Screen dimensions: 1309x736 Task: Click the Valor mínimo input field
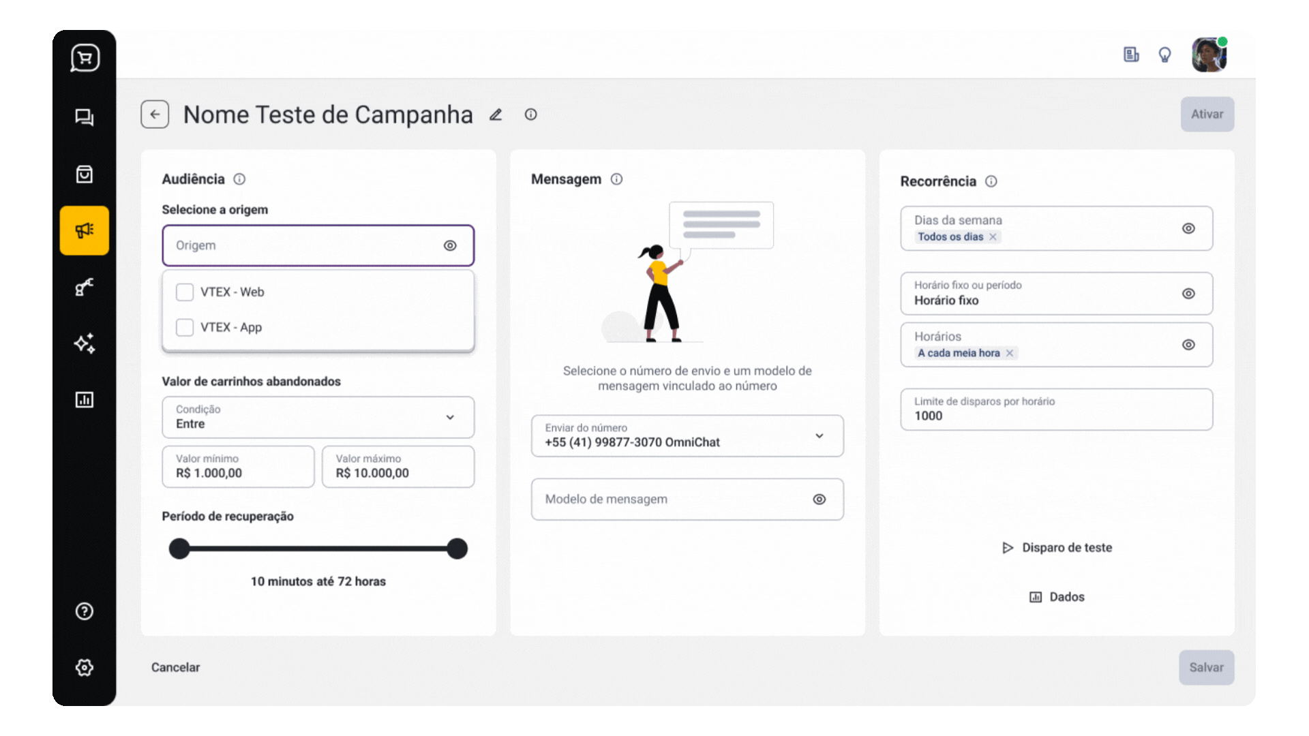point(238,467)
